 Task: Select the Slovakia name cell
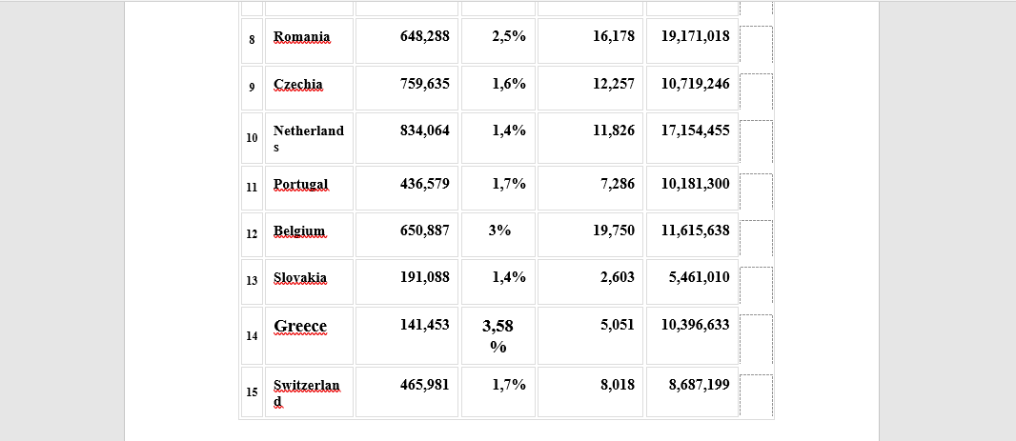[x=309, y=282]
